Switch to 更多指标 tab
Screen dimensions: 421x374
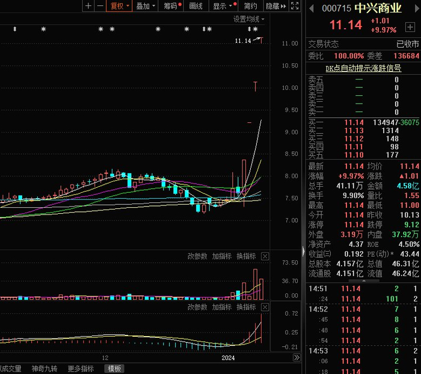click(x=81, y=369)
